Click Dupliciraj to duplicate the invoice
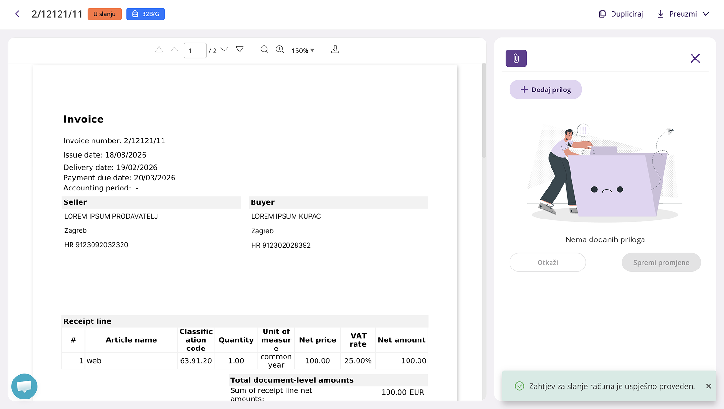The width and height of the screenshot is (724, 409). tap(621, 14)
